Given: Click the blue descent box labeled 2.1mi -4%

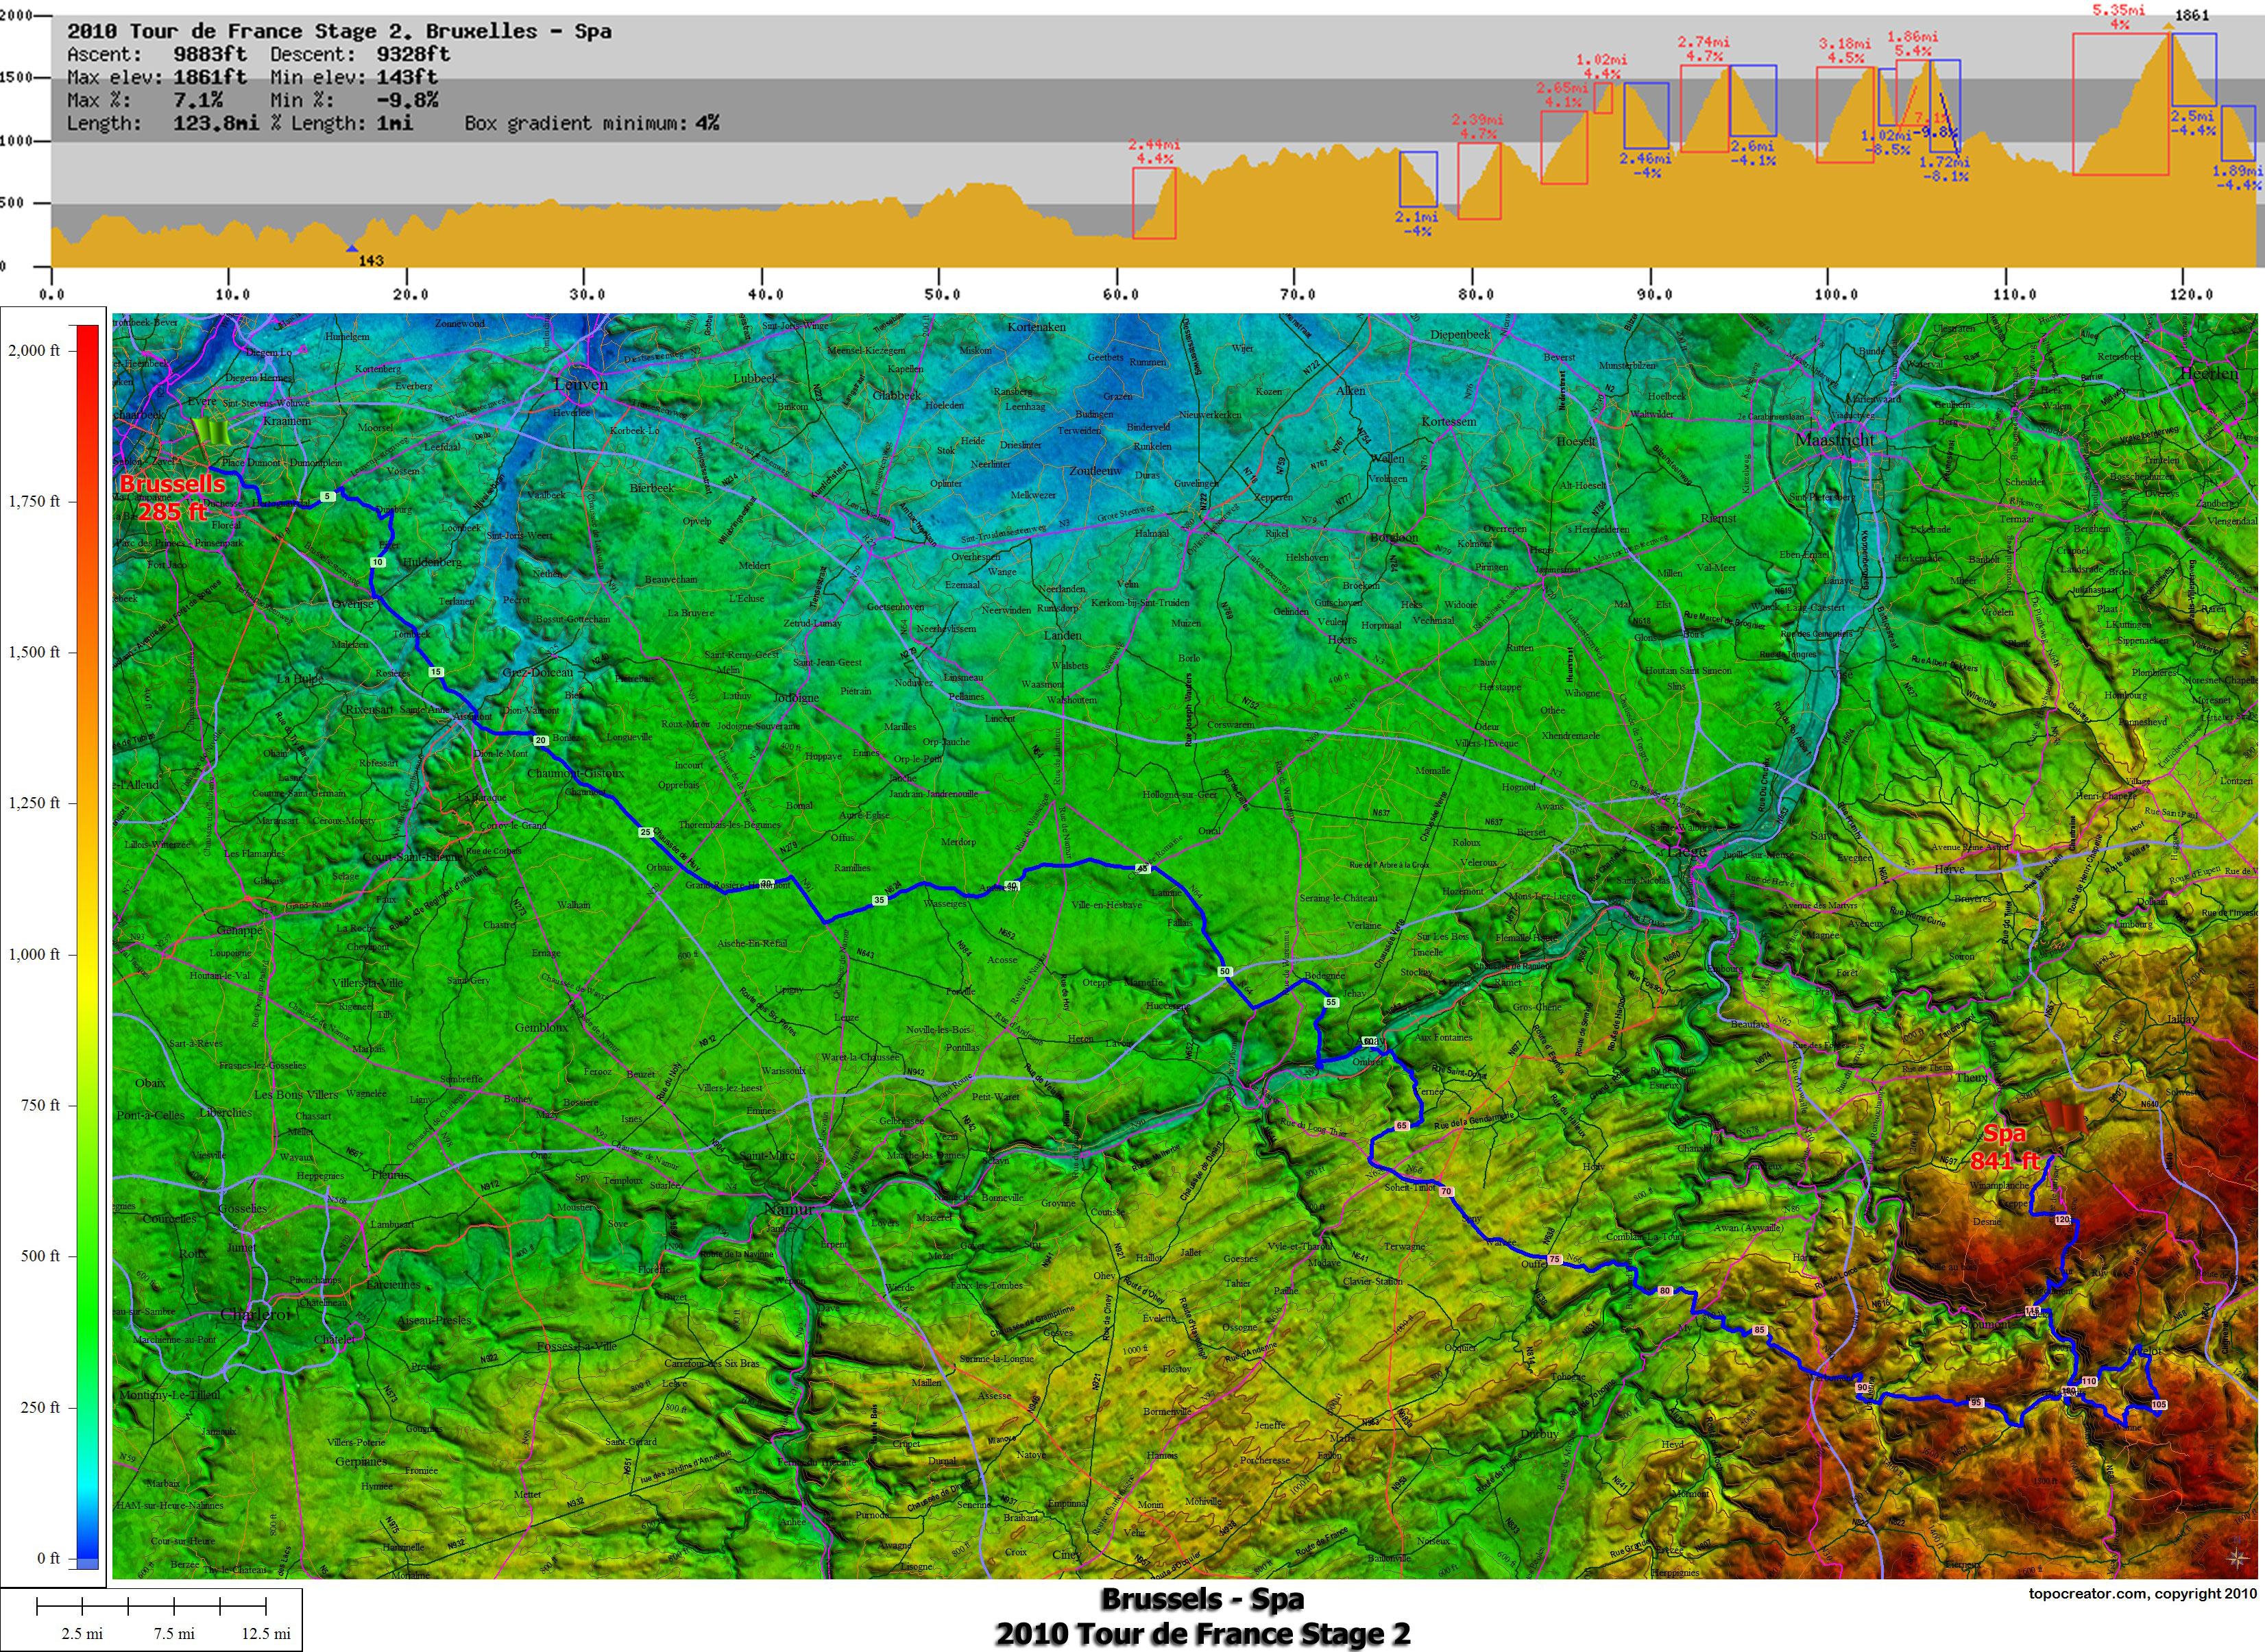Looking at the screenshot, I should pos(1418,179).
